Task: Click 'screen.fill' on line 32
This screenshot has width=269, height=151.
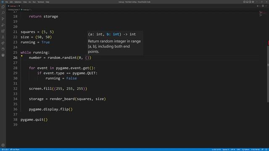Action: click(x=40, y=89)
